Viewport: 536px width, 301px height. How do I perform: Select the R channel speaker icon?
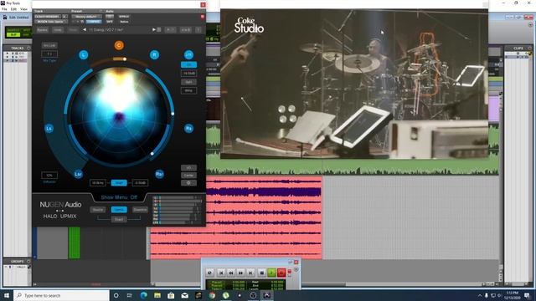(x=154, y=54)
